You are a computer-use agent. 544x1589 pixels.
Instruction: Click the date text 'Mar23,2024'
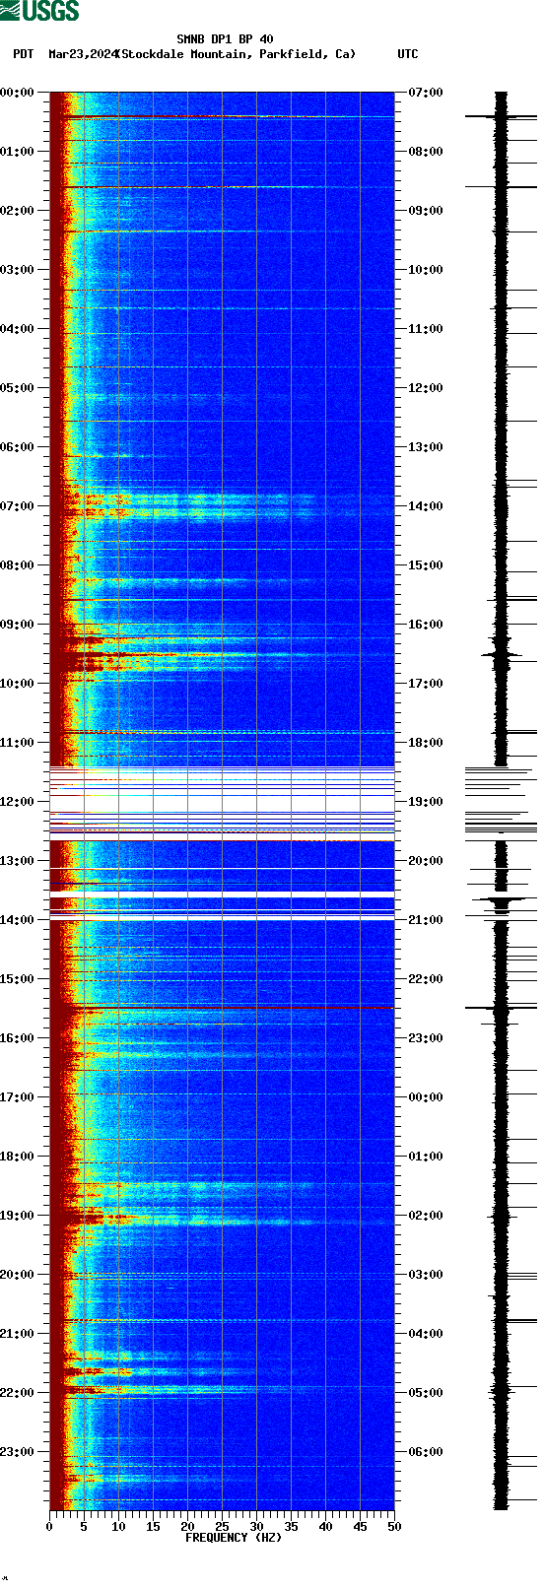83,55
